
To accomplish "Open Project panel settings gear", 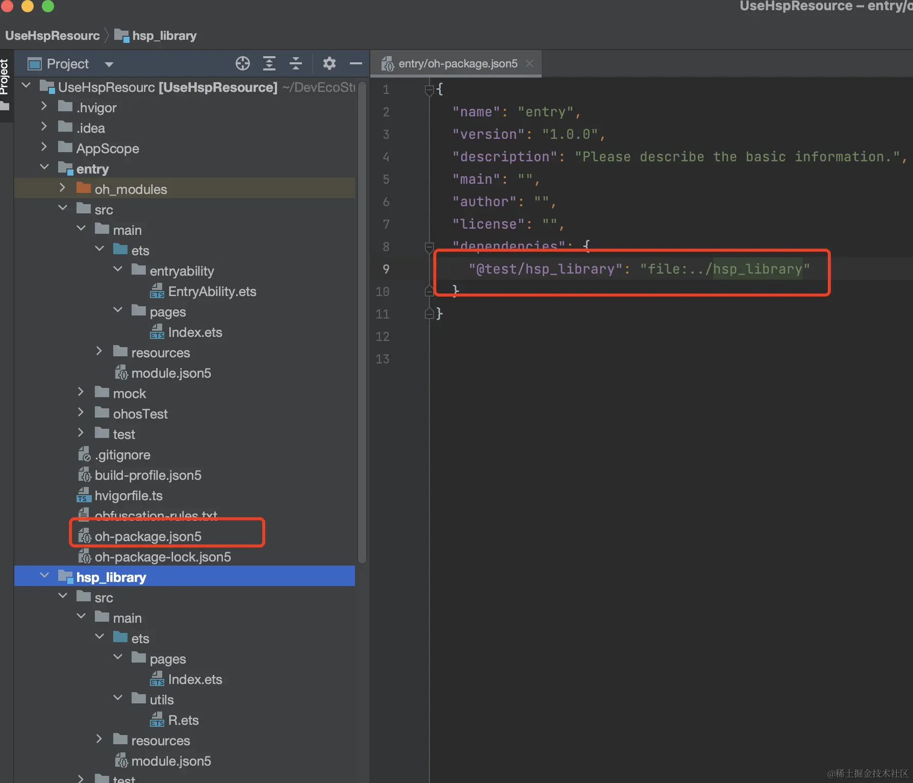I will [329, 64].
